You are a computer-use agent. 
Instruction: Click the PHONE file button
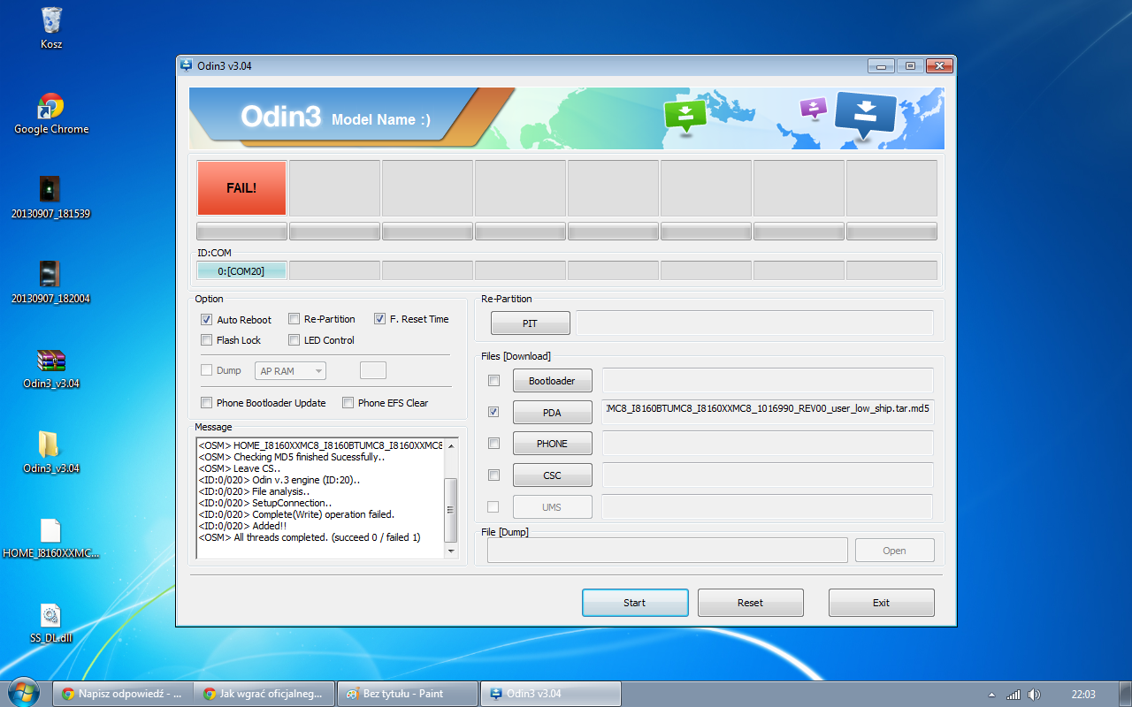tap(552, 444)
